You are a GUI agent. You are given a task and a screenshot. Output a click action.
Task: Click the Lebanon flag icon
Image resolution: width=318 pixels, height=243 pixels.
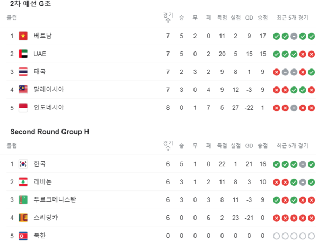coord(23,181)
